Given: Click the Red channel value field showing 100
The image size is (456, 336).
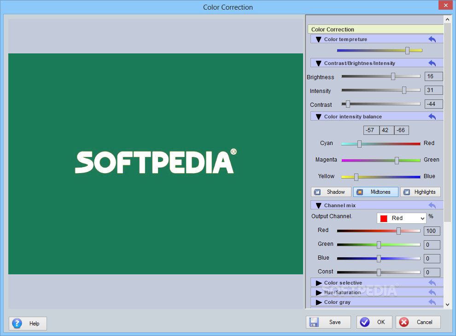Looking at the screenshot, I should pyautogui.click(x=432, y=231).
